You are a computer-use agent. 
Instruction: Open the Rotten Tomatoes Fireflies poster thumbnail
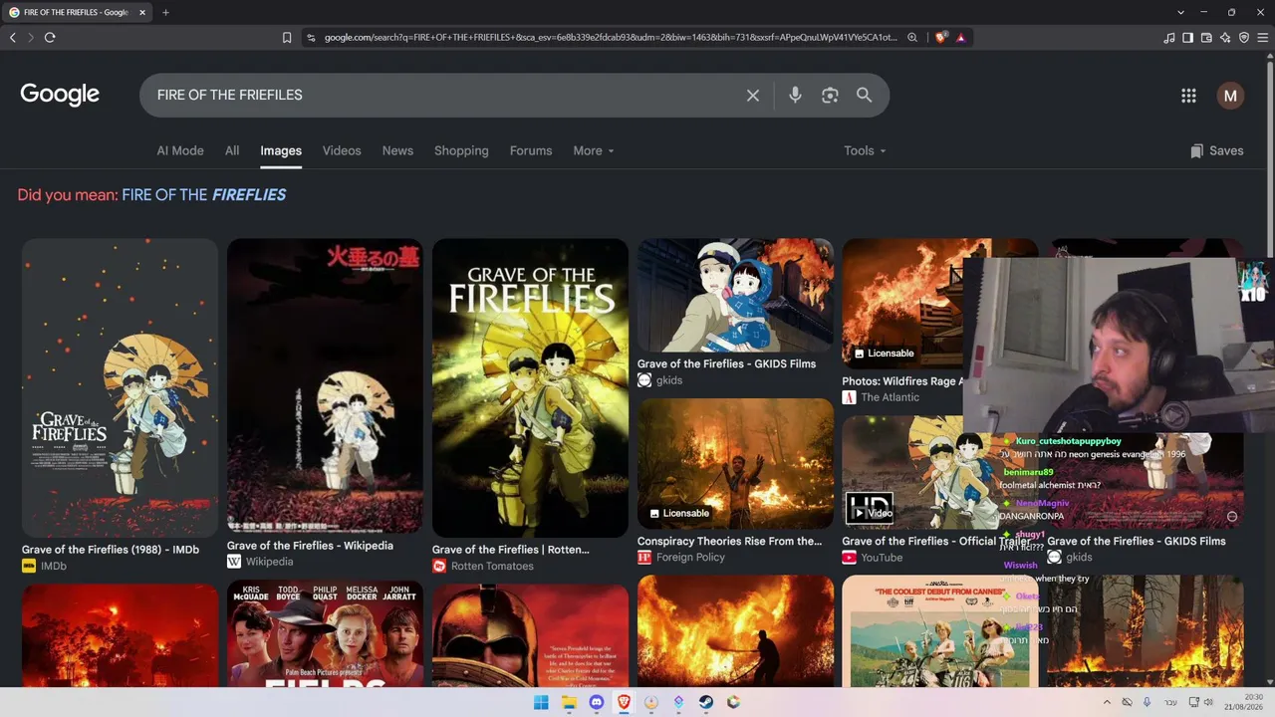tap(530, 388)
